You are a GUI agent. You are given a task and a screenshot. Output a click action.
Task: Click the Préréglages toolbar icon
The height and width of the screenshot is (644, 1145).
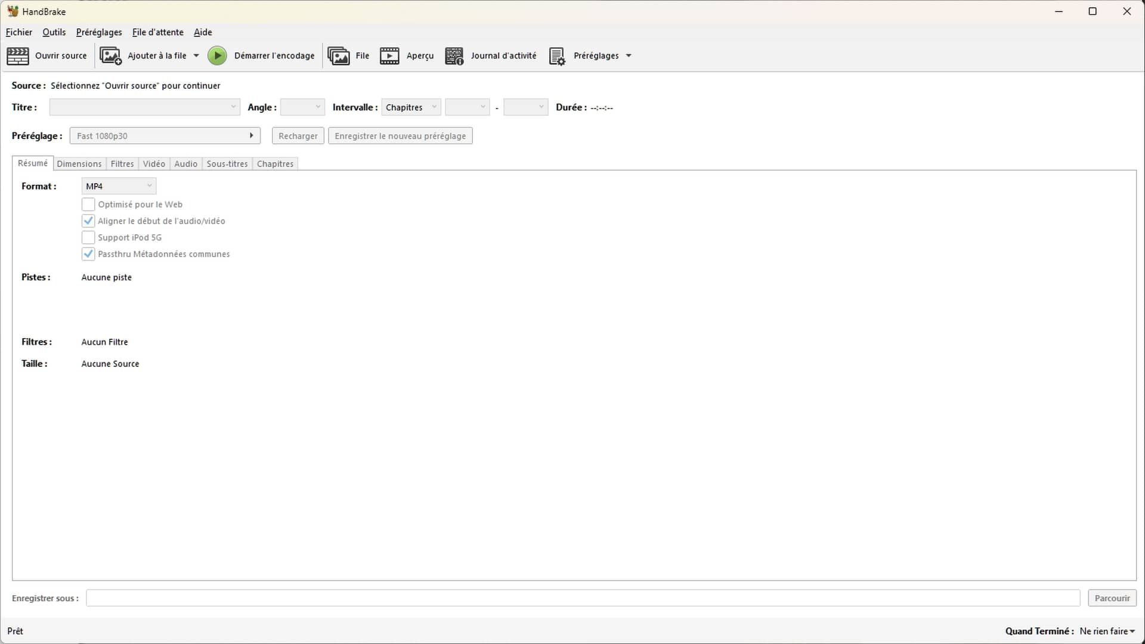pos(557,56)
